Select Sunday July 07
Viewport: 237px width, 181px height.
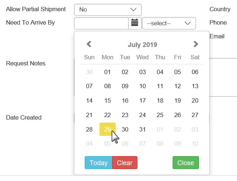pos(89,86)
